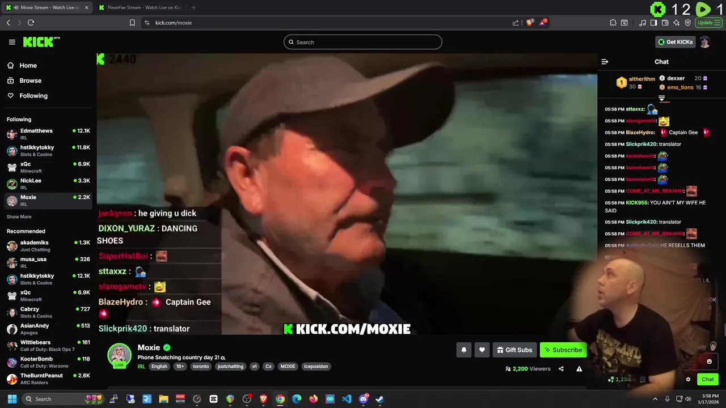Open browser extensions puzzle icon
The height and width of the screenshot is (408, 726).
point(613,23)
